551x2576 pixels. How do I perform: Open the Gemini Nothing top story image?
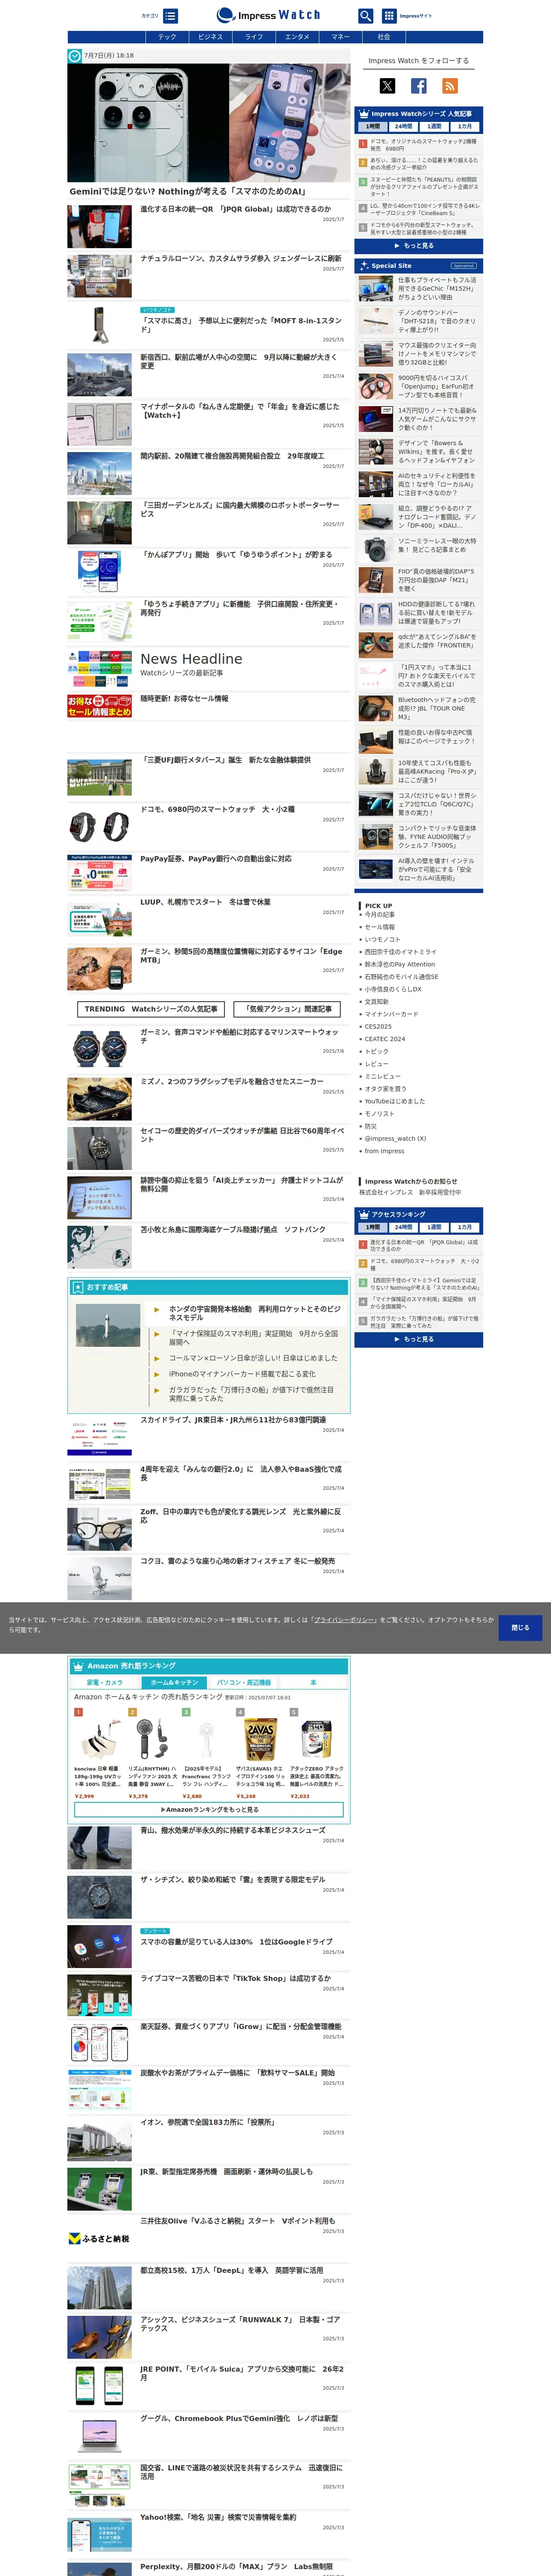click(x=209, y=123)
